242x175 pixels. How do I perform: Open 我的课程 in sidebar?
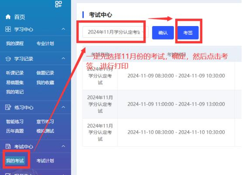pos(15,43)
